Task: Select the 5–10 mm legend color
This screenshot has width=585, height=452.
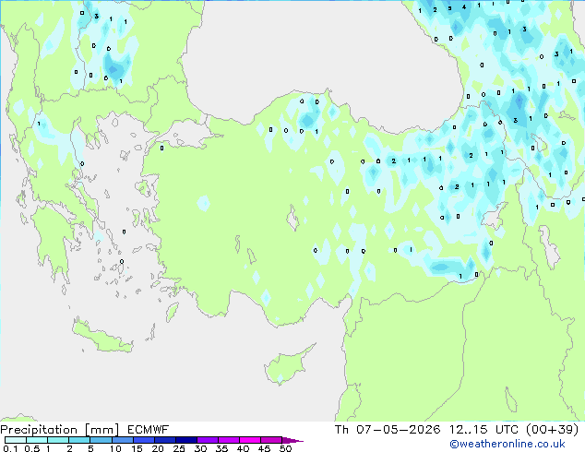Action: [101, 440]
